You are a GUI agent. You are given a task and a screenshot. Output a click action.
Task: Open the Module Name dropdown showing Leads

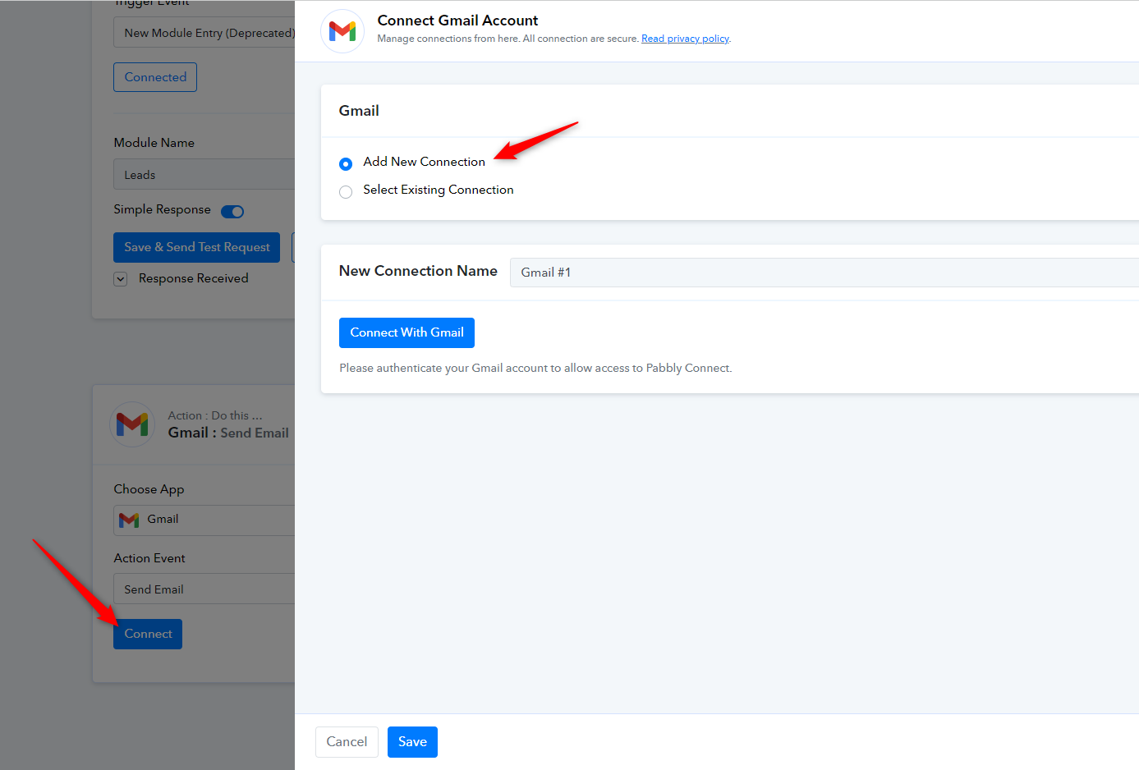204,175
